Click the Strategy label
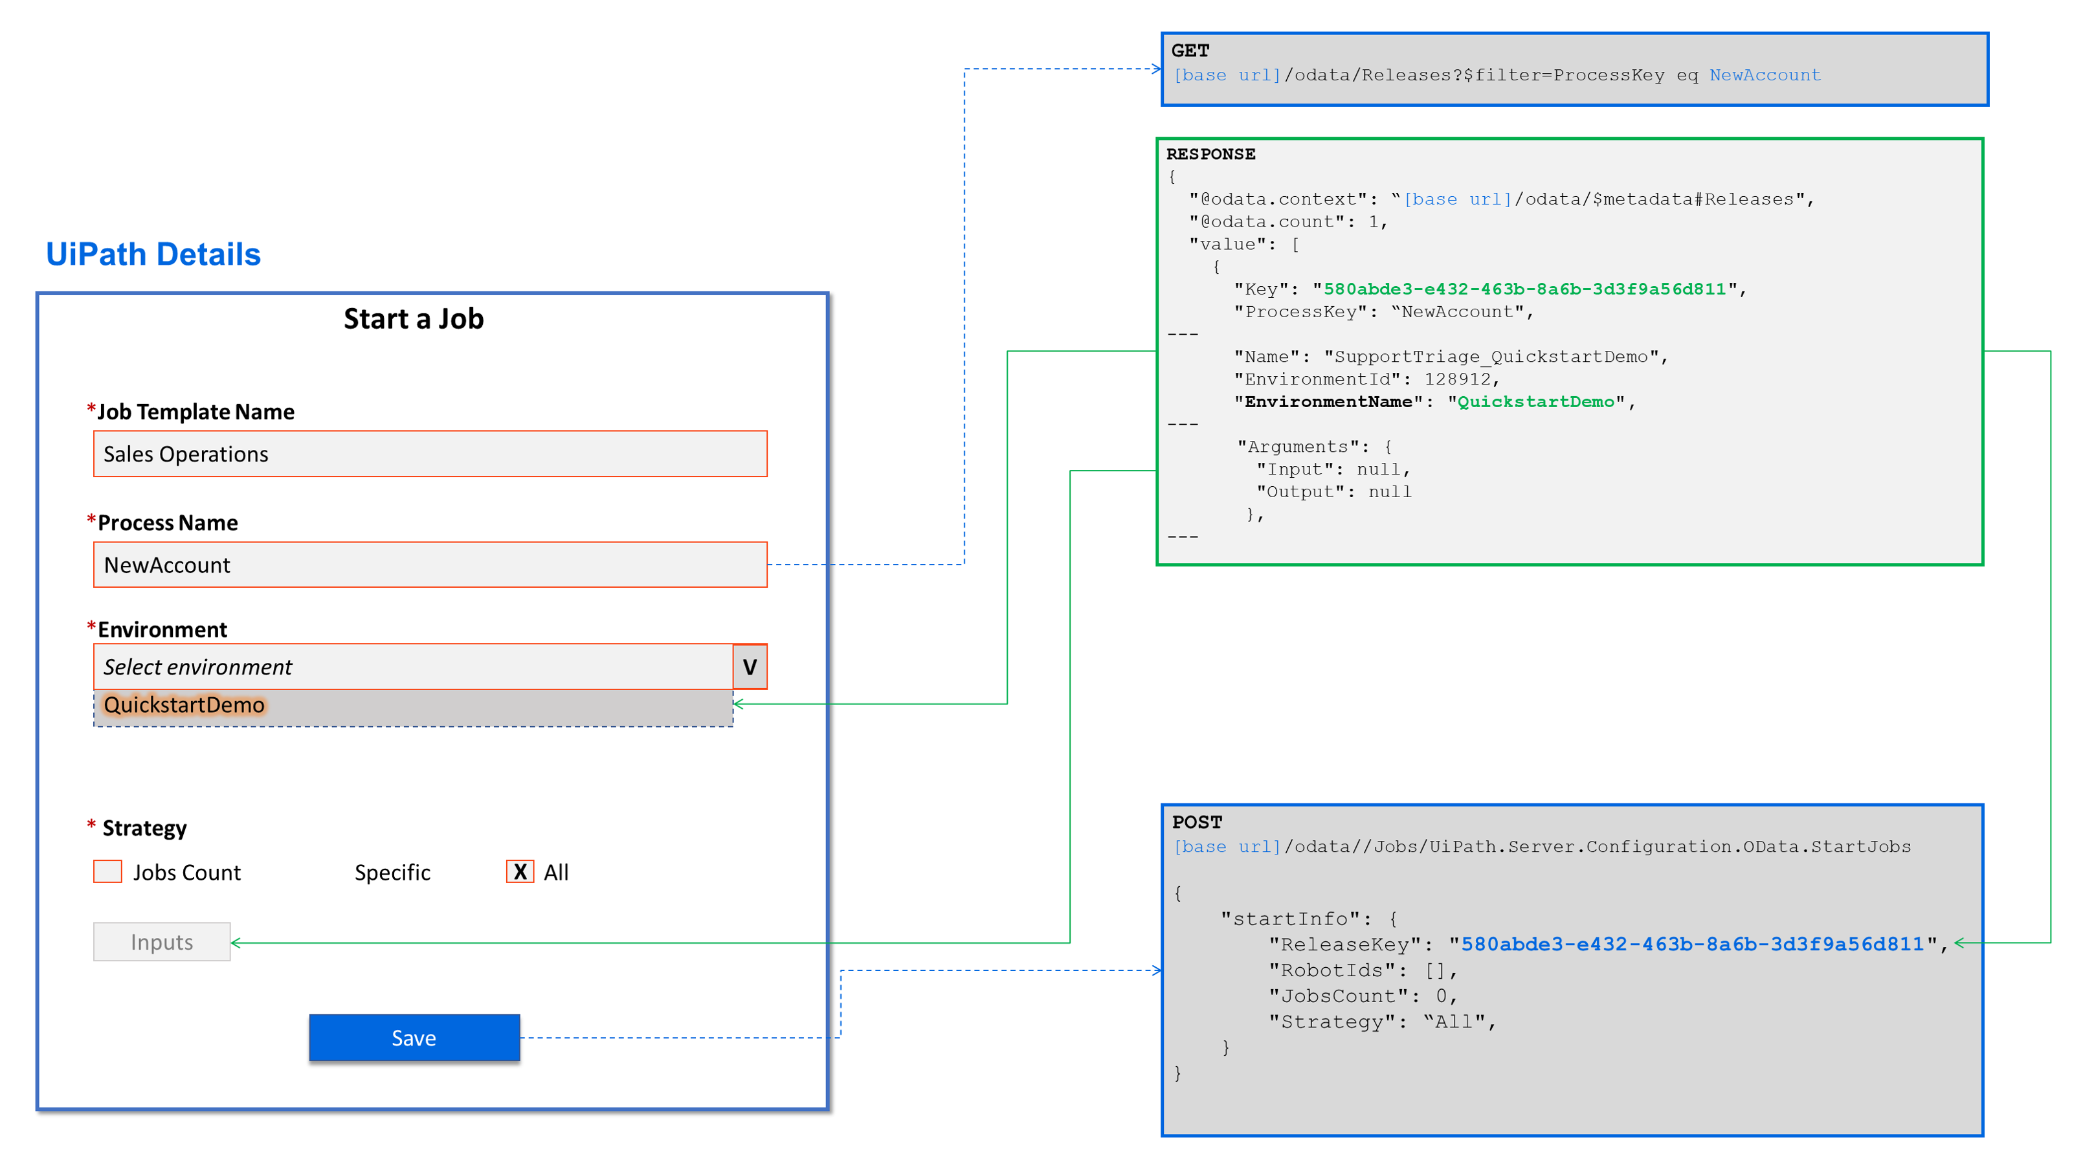 144,828
